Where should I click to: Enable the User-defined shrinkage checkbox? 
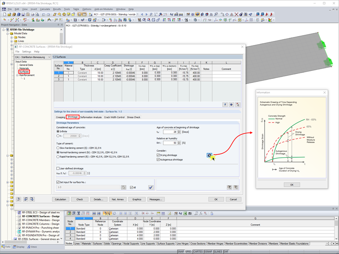click(x=58, y=168)
